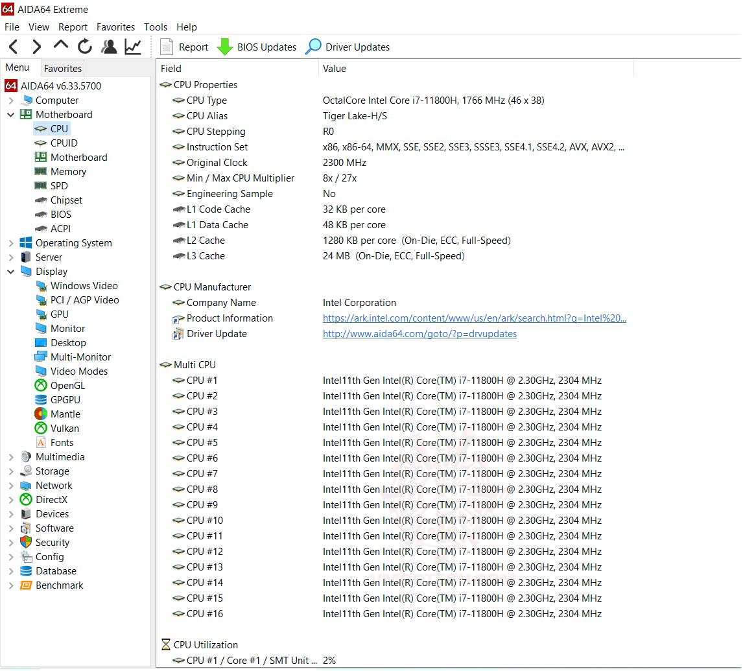Refresh the page with the circular arrow
Screen dimensions: 743x671
coord(85,47)
